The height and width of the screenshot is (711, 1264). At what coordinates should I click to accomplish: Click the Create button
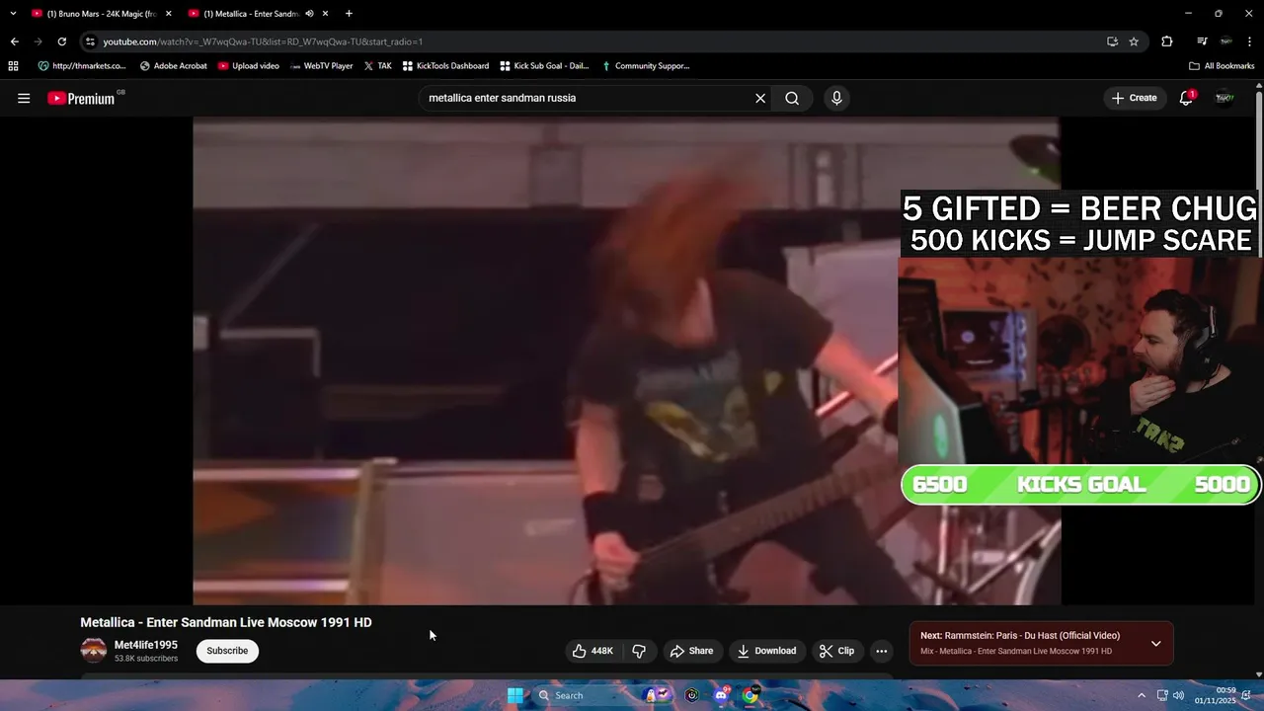point(1134,98)
